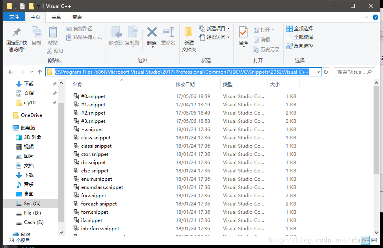This screenshot has width=383, height=248.
Task: Sort by Date modified column header
Action: 185,85
